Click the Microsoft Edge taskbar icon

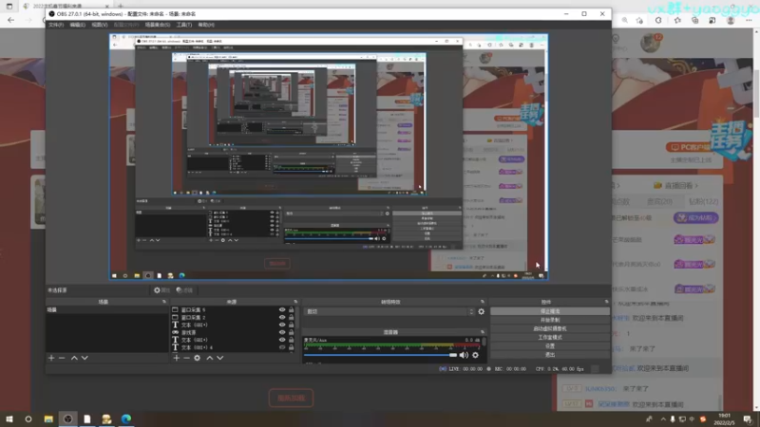126,419
